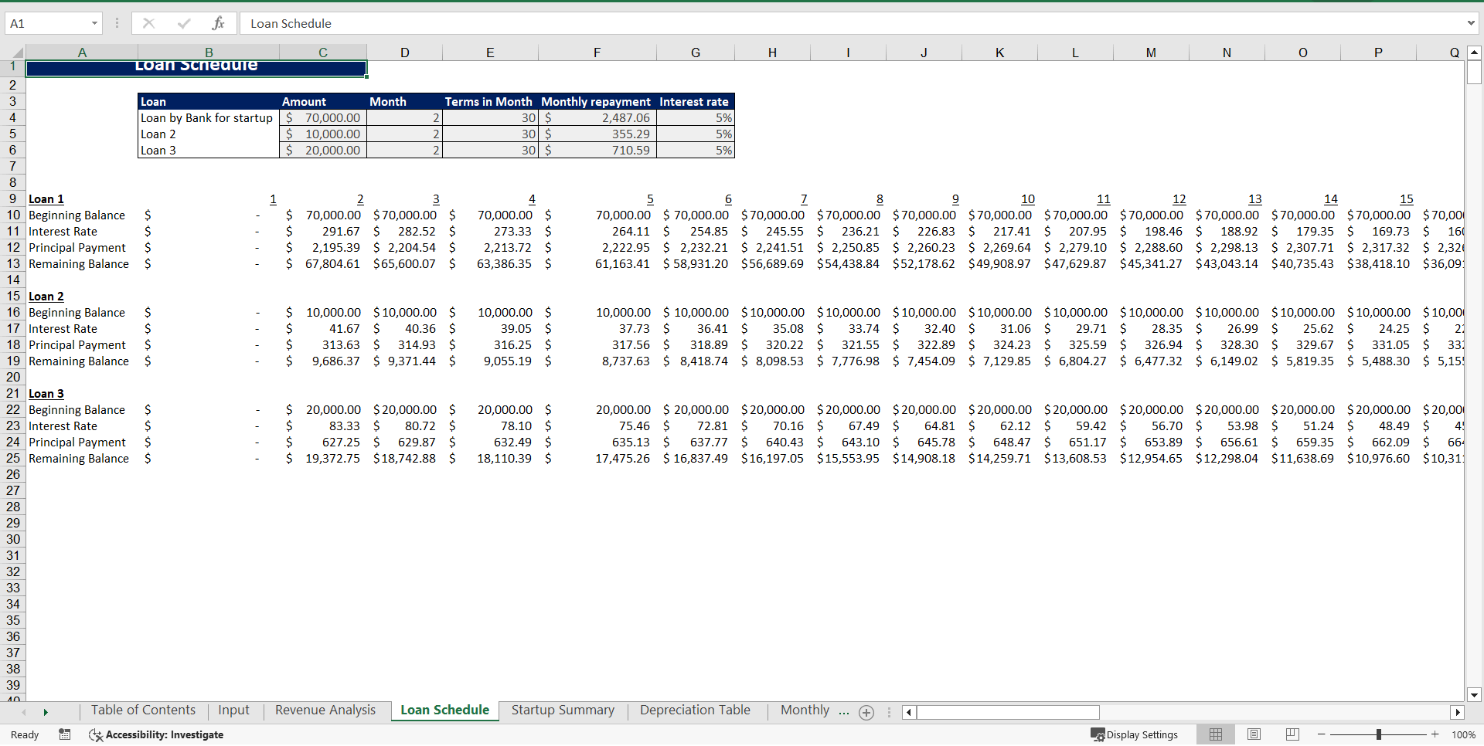Click the vertical scrollbar up arrow
Image resolution: width=1484 pixels, height=746 pixels.
point(1474,53)
